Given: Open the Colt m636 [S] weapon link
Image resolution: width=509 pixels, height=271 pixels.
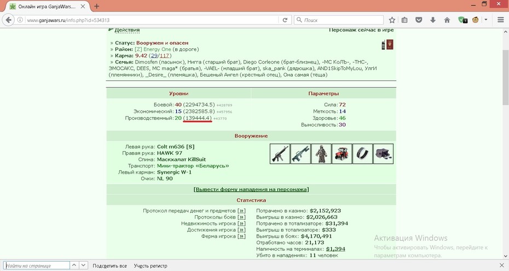Looking at the screenshot, I should click(x=176, y=147).
